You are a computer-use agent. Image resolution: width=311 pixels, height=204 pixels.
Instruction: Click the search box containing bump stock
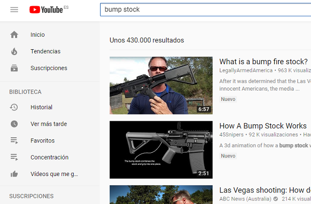[x=205, y=9]
